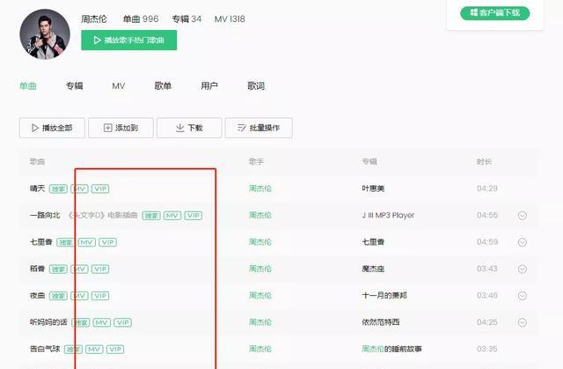
Task: Open the album 周杰伦的睡前故事
Action: [x=391, y=349]
